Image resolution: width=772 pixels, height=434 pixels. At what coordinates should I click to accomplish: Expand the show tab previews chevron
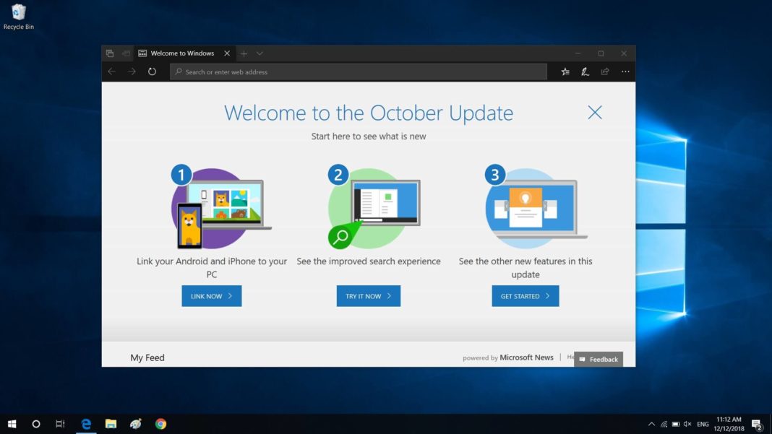tap(260, 53)
